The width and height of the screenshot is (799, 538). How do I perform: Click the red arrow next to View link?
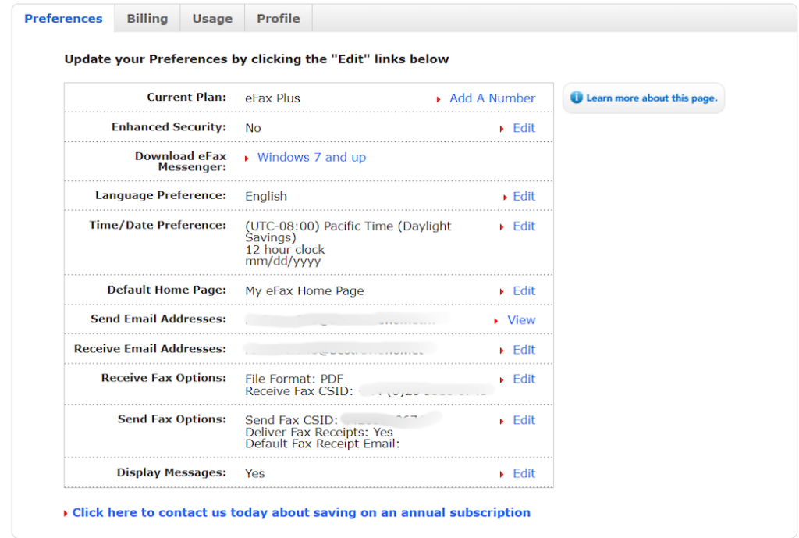pos(498,320)
